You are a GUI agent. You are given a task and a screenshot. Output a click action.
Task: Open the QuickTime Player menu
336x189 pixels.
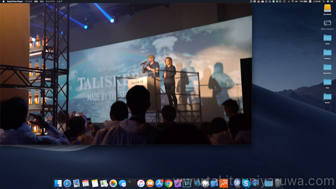pyautogui.click(x=15, y=1)
